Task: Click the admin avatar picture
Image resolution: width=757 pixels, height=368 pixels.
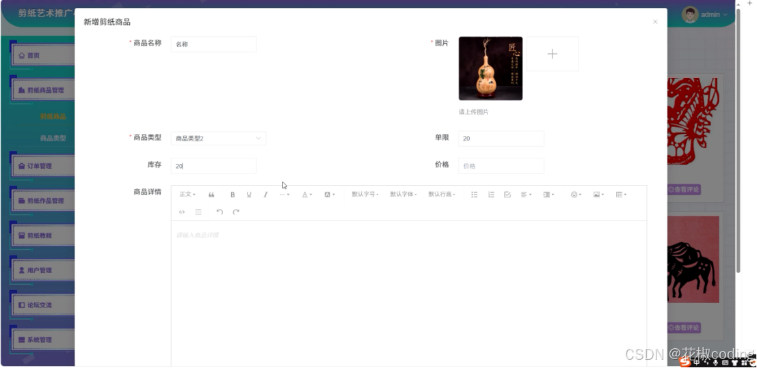Action: [x=690, y=14]
